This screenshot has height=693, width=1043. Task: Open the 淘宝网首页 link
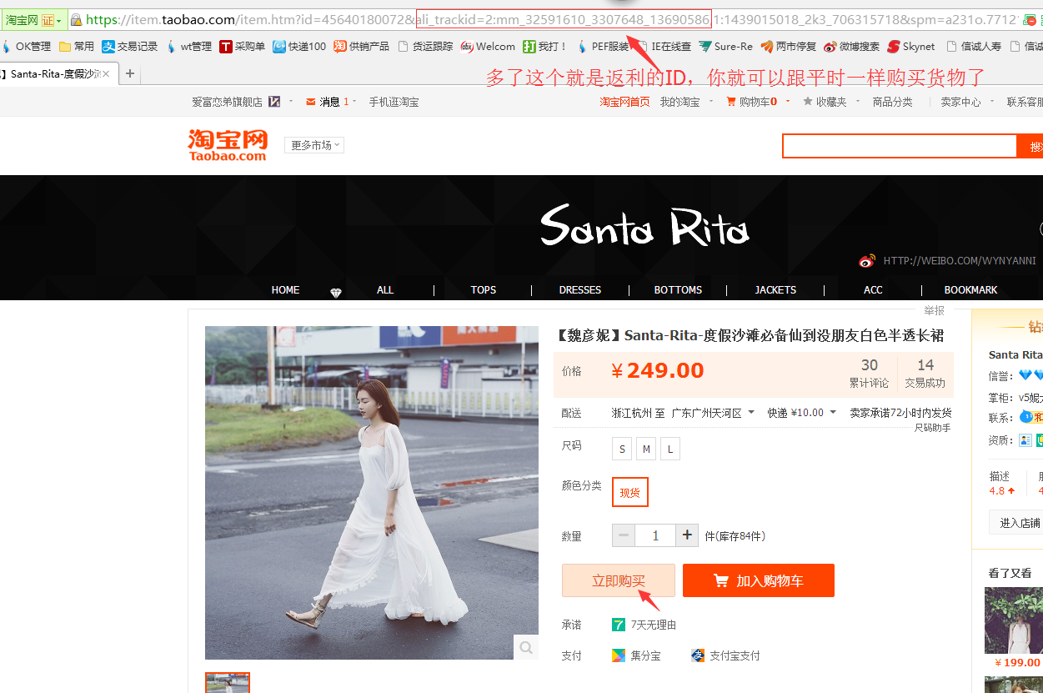click(x=624, y=102)
